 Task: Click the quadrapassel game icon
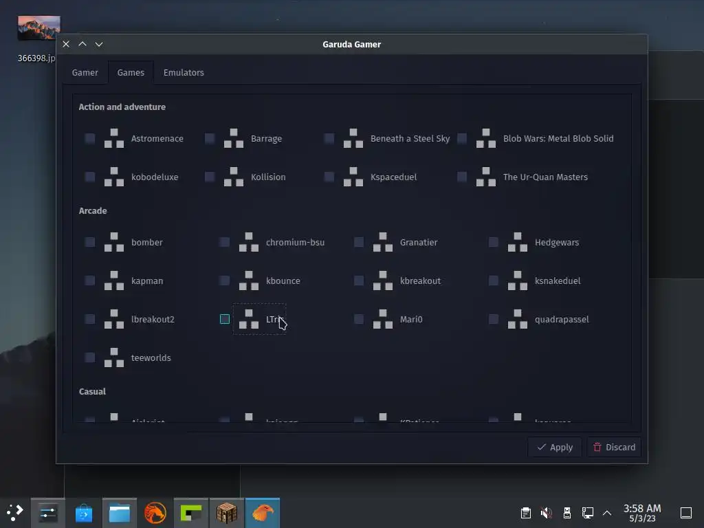pos(518,319)
